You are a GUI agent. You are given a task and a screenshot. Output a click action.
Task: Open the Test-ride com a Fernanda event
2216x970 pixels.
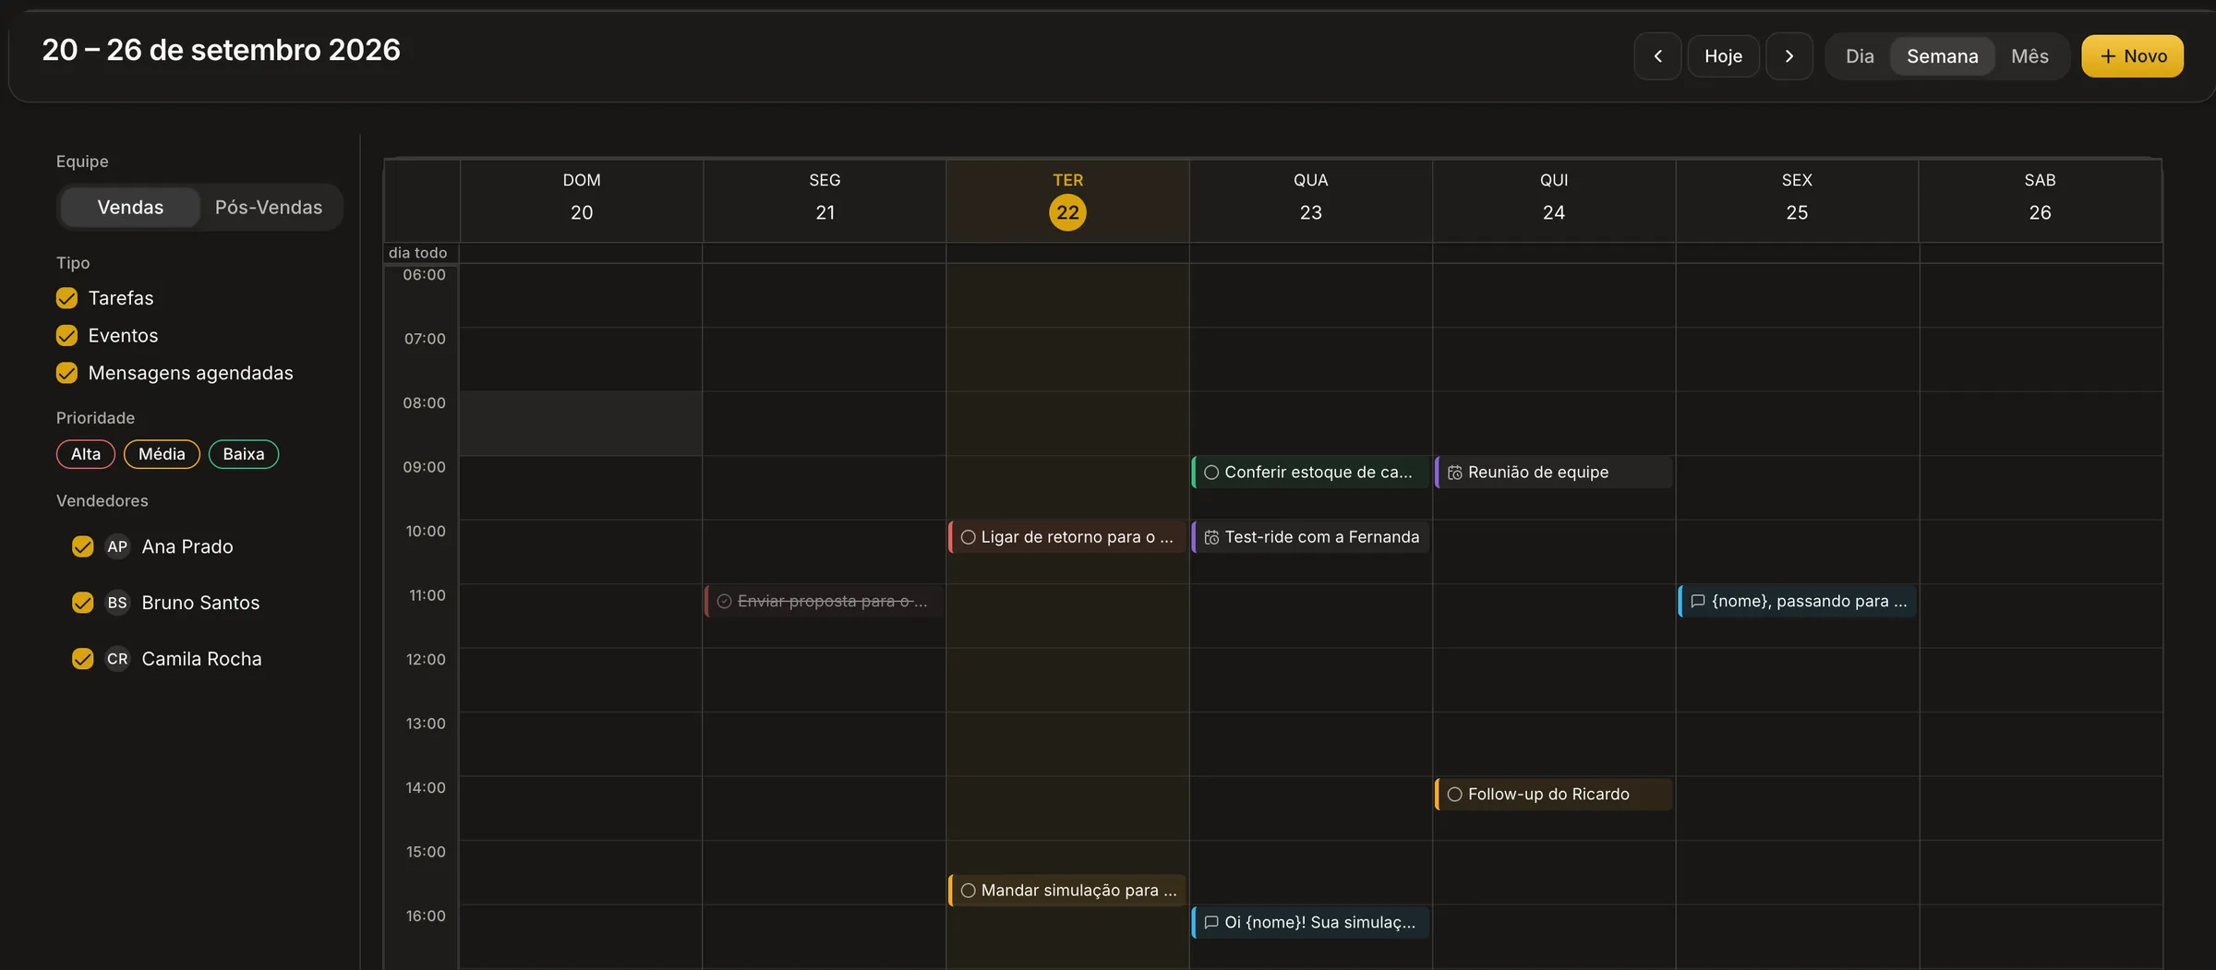(1311, 537)
